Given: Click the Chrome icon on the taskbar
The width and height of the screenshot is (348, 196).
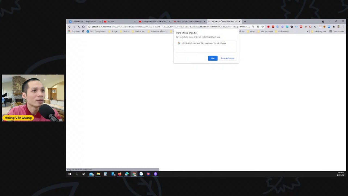Looking at the screenshot, I should 134,174.
